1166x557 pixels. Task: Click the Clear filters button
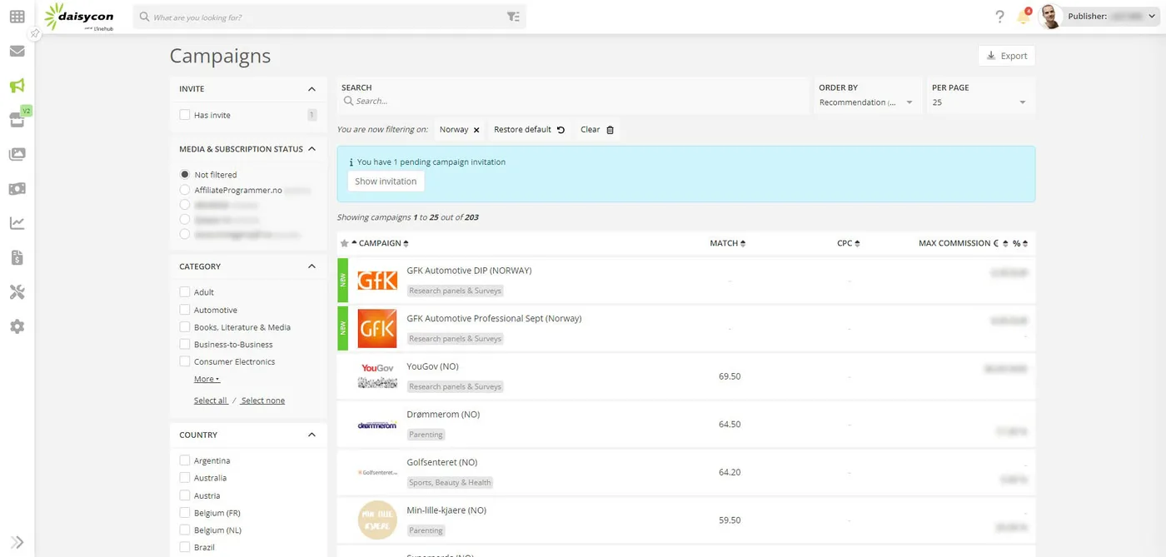[x=597, y=130]
